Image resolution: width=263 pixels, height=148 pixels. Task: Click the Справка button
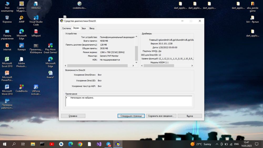(73, 116)
